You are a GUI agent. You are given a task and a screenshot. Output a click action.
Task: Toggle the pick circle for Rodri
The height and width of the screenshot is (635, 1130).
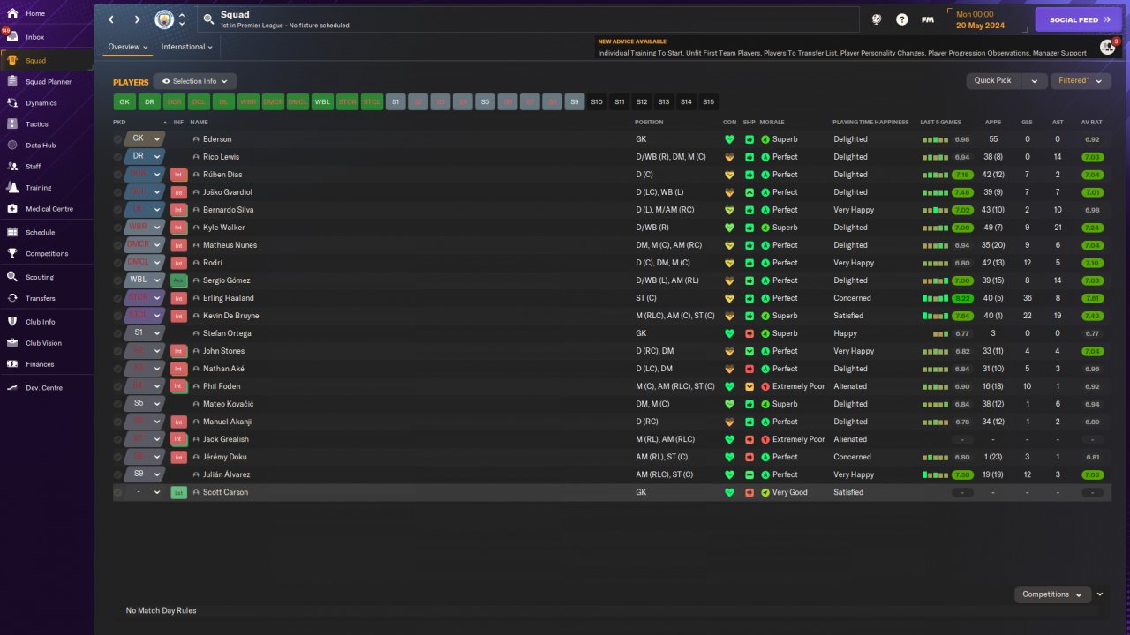[118, 263]
